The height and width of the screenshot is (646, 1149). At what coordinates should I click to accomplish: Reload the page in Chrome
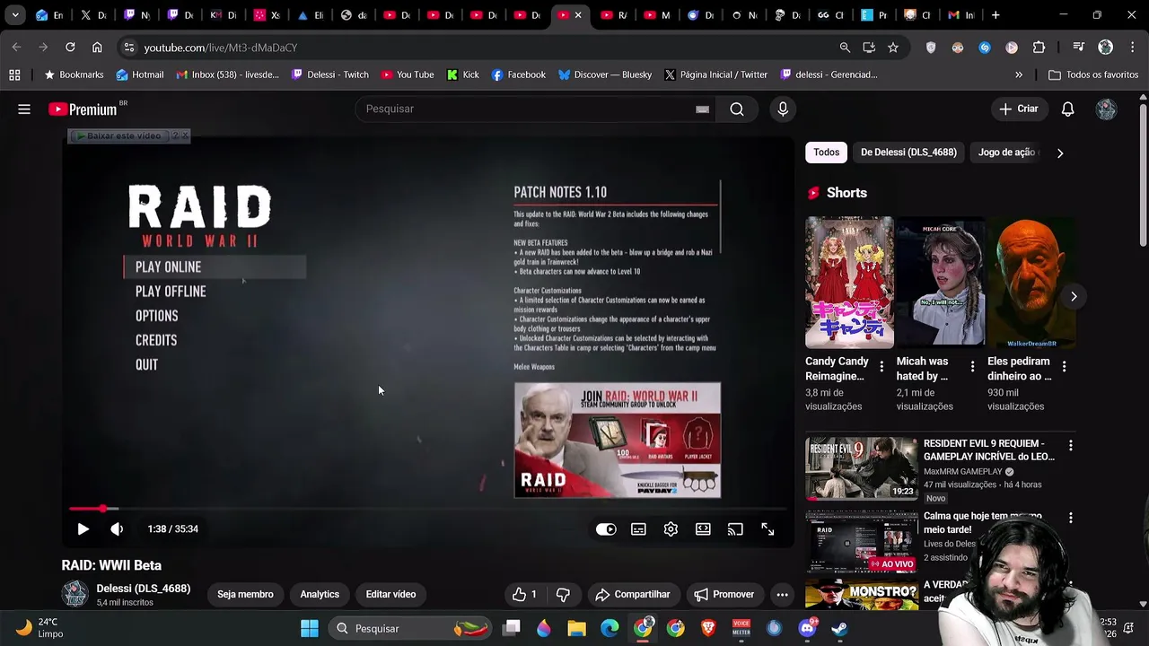70,47
